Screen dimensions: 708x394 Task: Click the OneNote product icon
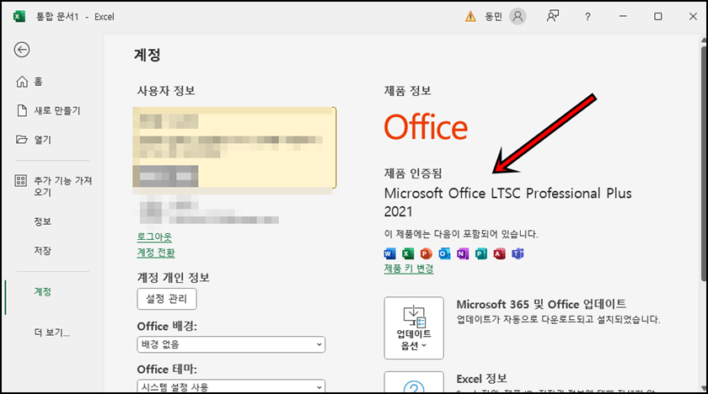pyautogui.click(x=463, y=253)
